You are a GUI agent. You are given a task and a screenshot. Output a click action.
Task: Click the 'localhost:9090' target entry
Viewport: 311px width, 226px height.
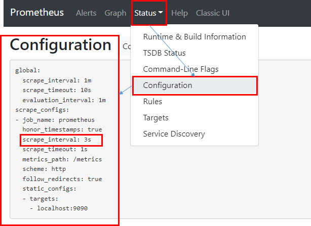click(x=62, y=208)
